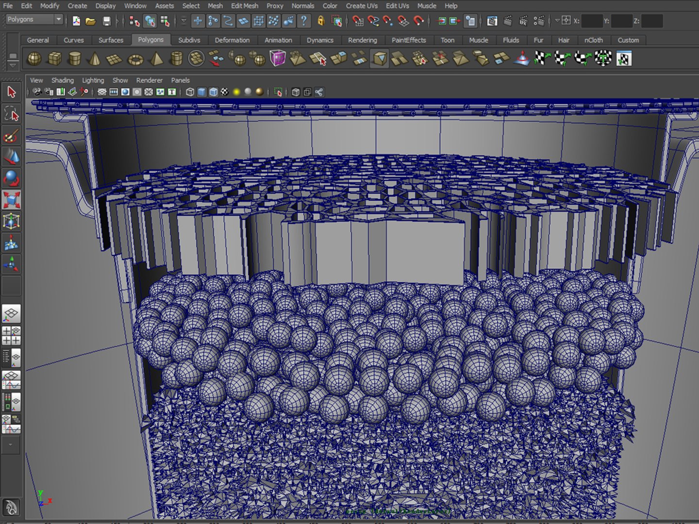Expand the arrow at the toolbox bottom
Screen dimensions: 699x524
[11, 444]
